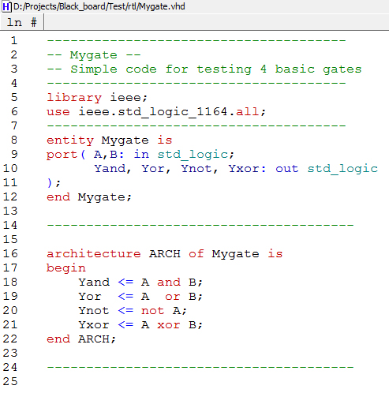
Task: Click 'Yxor' in port declaration line 10
Action: tap(244, 169)
